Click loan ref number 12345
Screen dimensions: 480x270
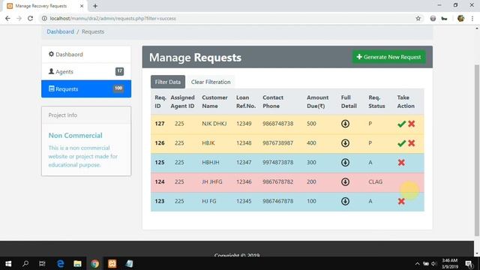pyautogui.click(x=244, y=201)
